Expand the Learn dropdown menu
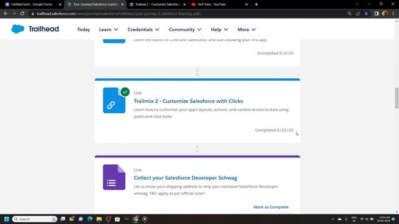This screenshot has width=399, height=224. (108, 29)
